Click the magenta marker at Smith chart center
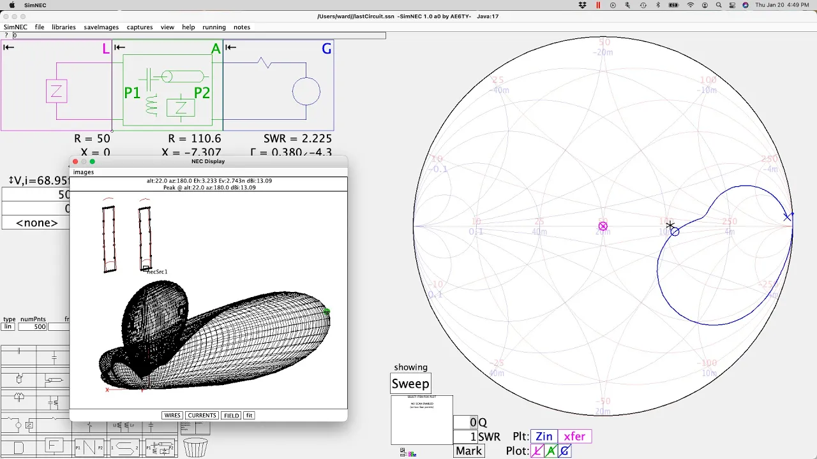 [603, 226]
